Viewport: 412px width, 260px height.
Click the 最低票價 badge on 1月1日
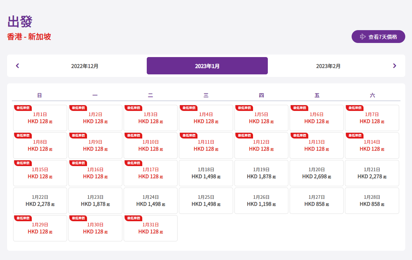coord(23,108)
